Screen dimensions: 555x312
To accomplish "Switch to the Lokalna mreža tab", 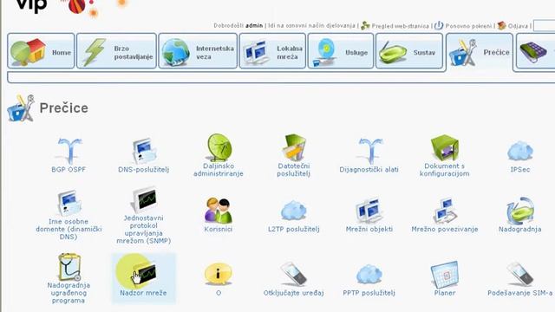I will click(x=272, y=51).
